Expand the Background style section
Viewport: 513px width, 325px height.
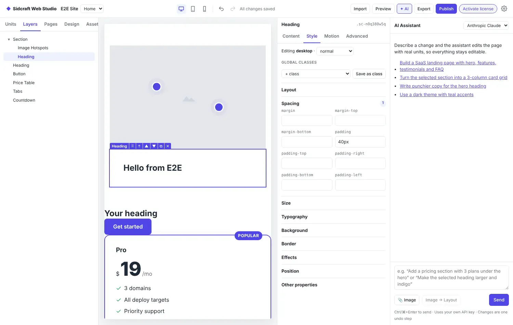click(x=333, y=231)
